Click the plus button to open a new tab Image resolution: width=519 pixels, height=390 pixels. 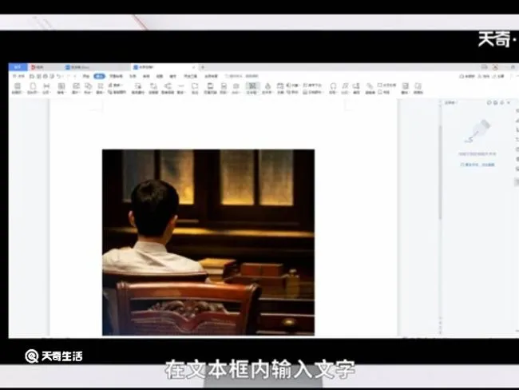[203, 67]
